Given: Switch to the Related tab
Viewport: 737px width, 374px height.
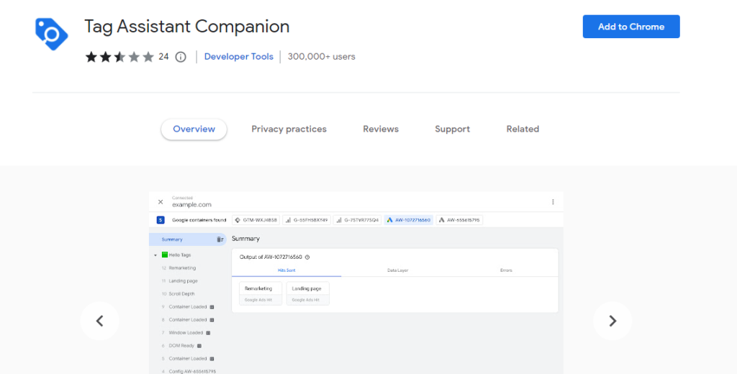Looking at the screenshot, I should (523, 129).
